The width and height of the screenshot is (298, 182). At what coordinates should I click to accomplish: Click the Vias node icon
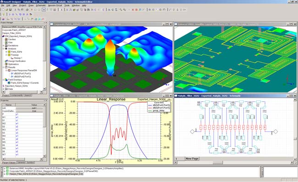pos(6,42)
